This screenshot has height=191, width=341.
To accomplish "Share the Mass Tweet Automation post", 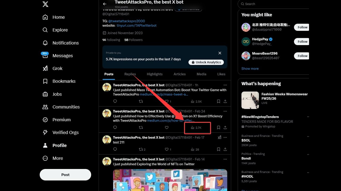I will point(225,101).
